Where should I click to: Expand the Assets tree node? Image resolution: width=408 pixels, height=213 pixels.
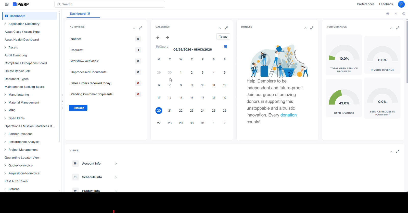tap(5, 47)
